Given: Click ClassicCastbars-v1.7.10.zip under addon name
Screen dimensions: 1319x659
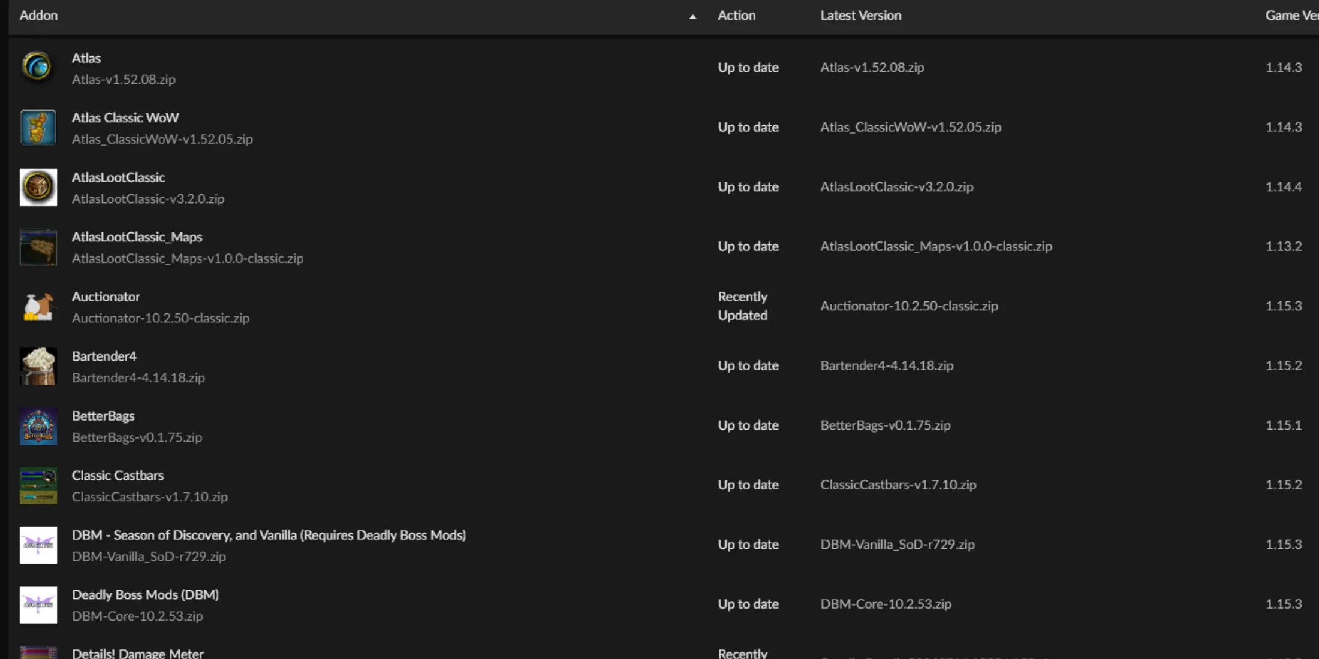Looking at the screenshot, I should click(x=150, y=497).
